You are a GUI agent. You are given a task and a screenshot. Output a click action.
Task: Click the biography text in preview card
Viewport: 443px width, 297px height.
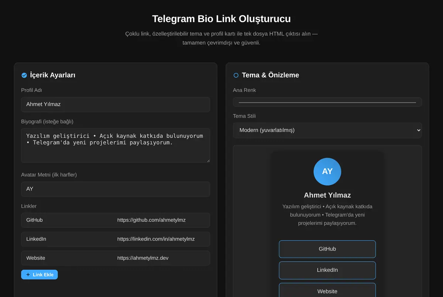pos(327,215)
